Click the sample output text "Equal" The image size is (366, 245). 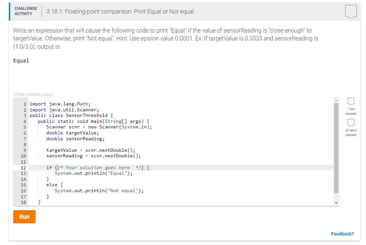click(x=21, y=60)
